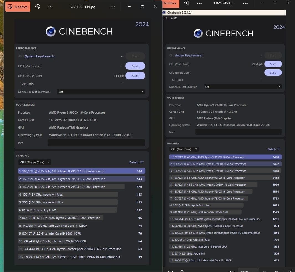Click Modifica in the CB24-ST-144.jpg window
Screen dimensions: 295x272
(18, 7)
